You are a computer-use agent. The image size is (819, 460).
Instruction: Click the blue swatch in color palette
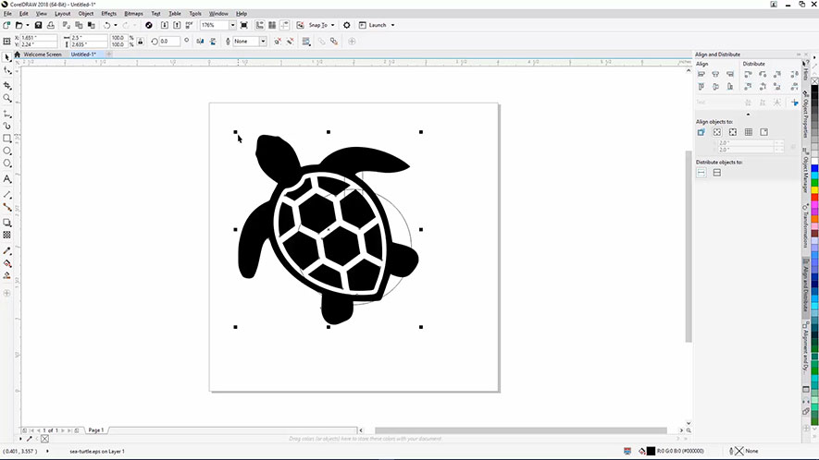tap(813, 167)
